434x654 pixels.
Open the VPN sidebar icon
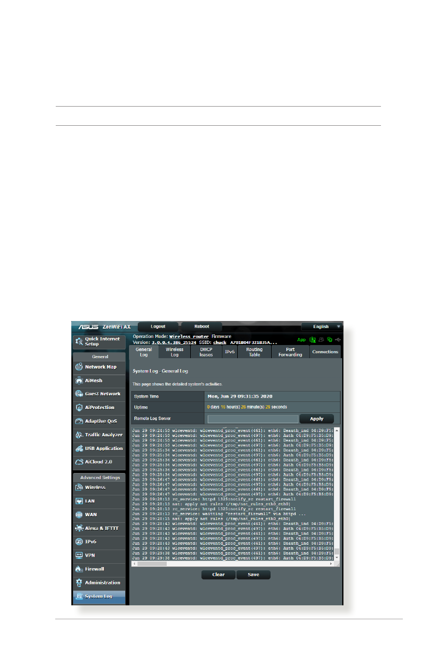point(79,555)
